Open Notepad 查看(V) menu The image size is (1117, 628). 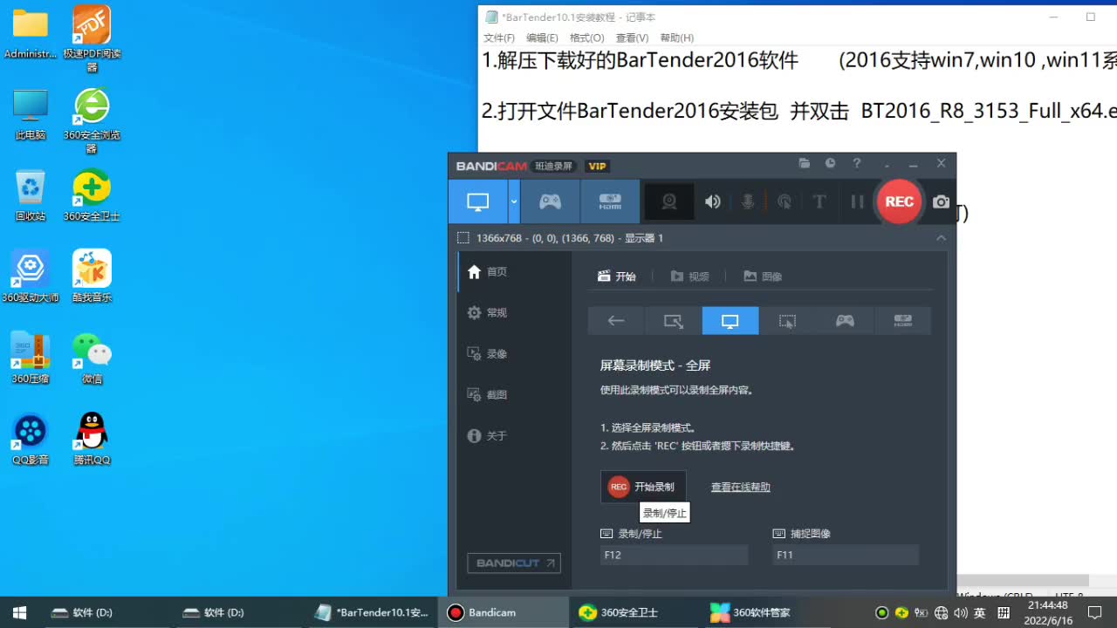pyautogui.click(x=632, y=38)
